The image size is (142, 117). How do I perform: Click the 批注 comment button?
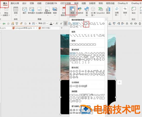[x=133, y=11]
